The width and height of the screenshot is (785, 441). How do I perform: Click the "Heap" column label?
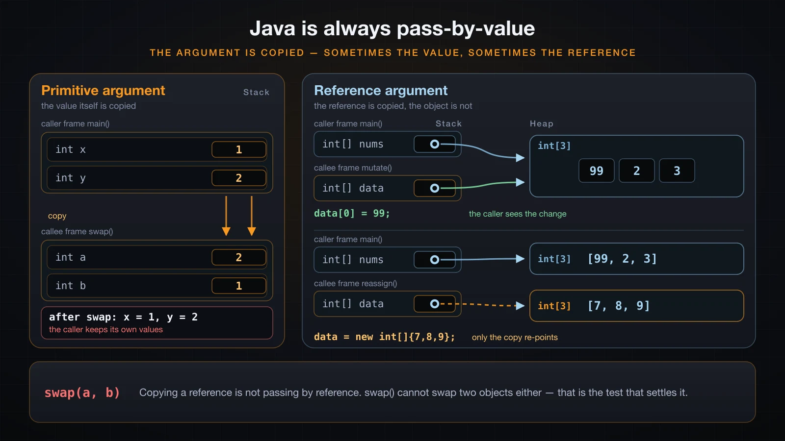(x=541, y=124)
